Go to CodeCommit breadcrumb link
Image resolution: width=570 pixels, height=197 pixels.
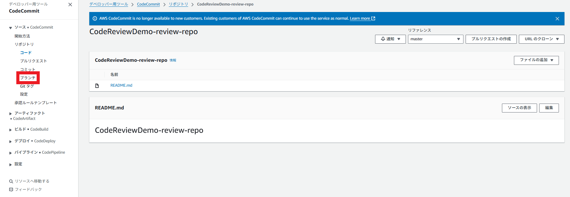point(148,4)
